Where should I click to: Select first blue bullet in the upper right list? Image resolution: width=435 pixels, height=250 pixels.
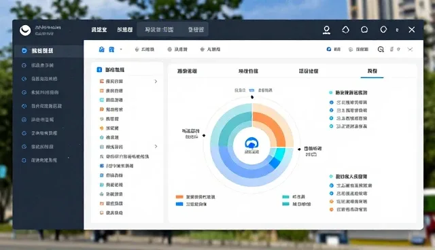(x=331, y=103)
